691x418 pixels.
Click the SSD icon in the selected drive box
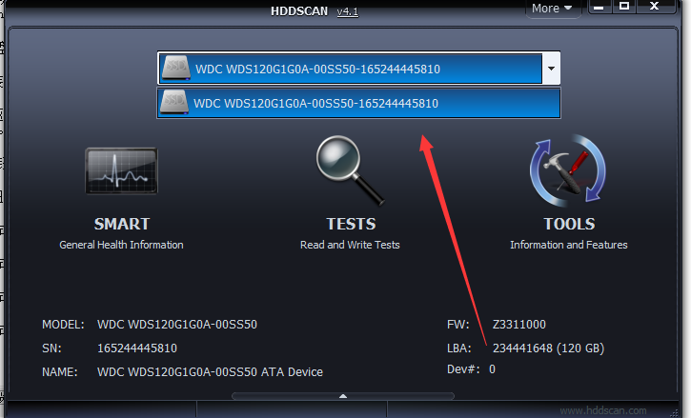coord(175,68)
